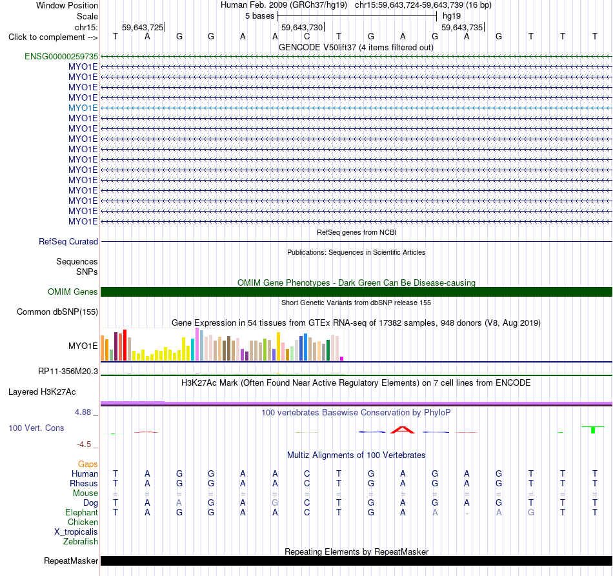Click the chr15:59,643,724-59,643,739 (16 bp) position text
Viewport: 613px width, 576px height.
click(x=423, y=5)
